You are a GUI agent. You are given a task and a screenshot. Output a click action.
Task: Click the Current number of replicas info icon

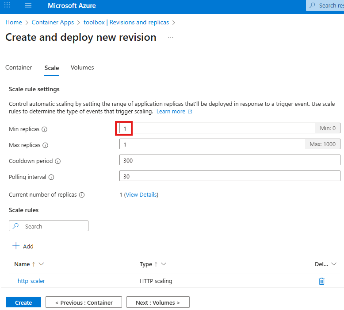point(81,195)
